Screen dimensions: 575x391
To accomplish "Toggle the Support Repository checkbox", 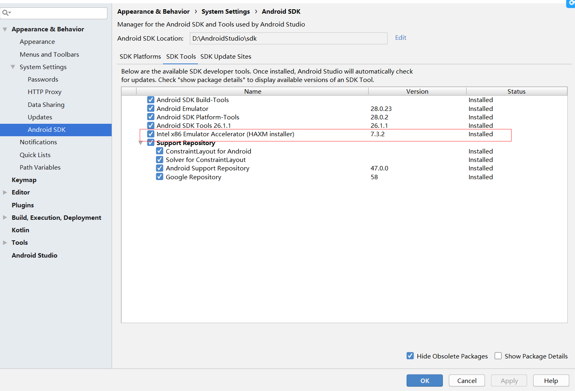I will [x=151, y=143].
